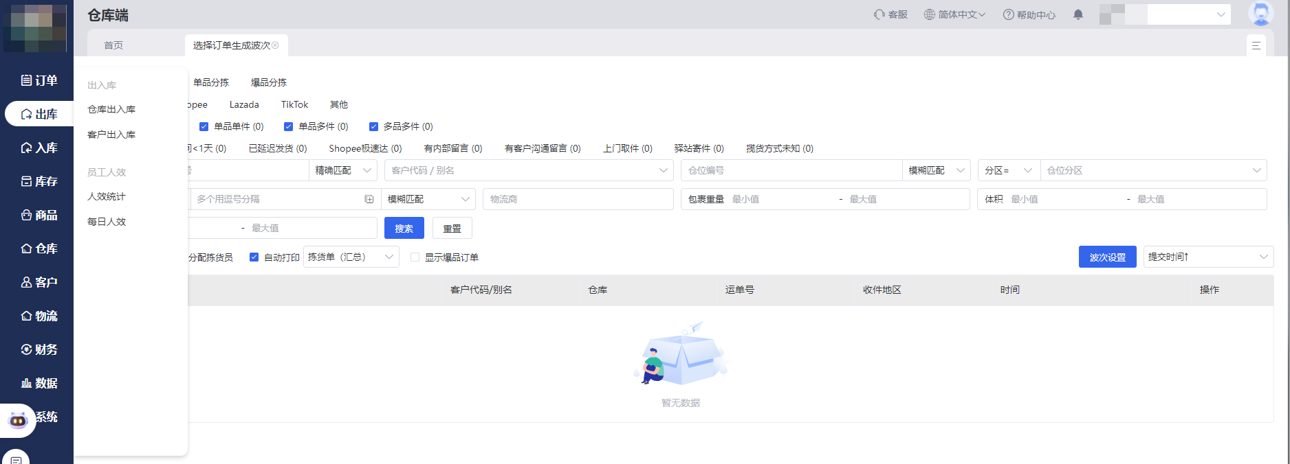The width and height of the screenshot is (1290, 464).
Task: Select Lazada platform tab
Action: click(x=244, y=104)
